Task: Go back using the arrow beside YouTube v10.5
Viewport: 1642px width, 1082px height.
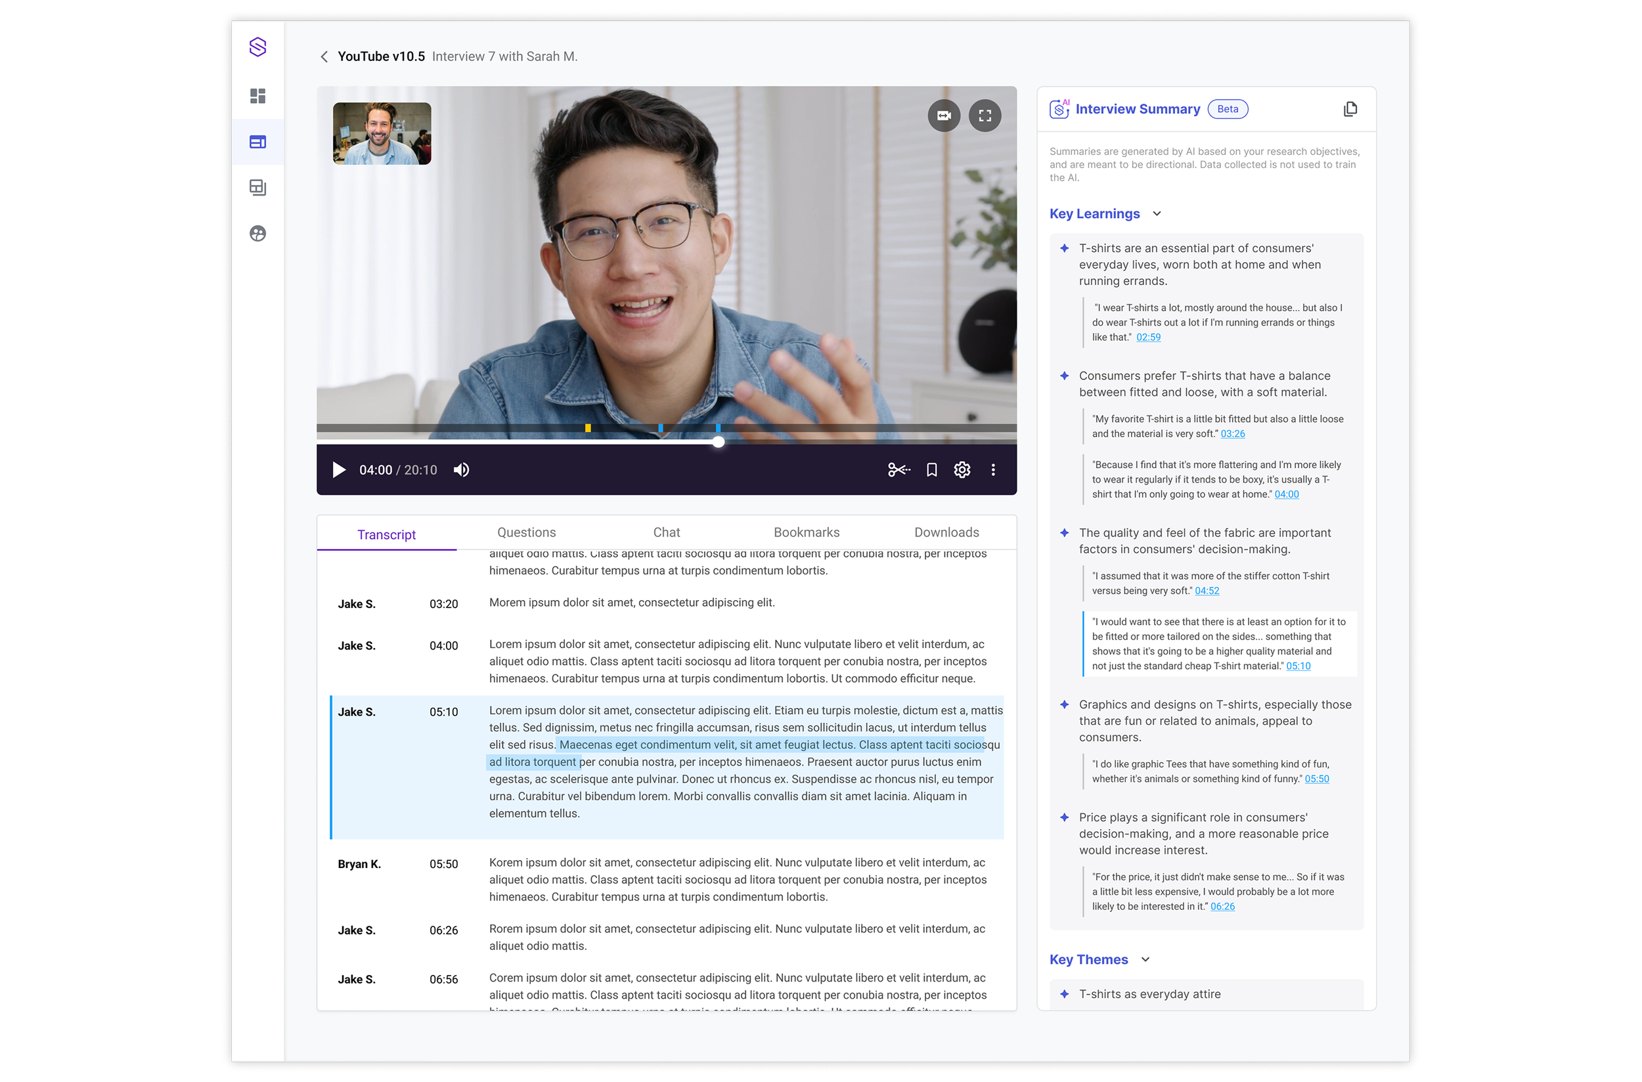Action: [324, 56]
